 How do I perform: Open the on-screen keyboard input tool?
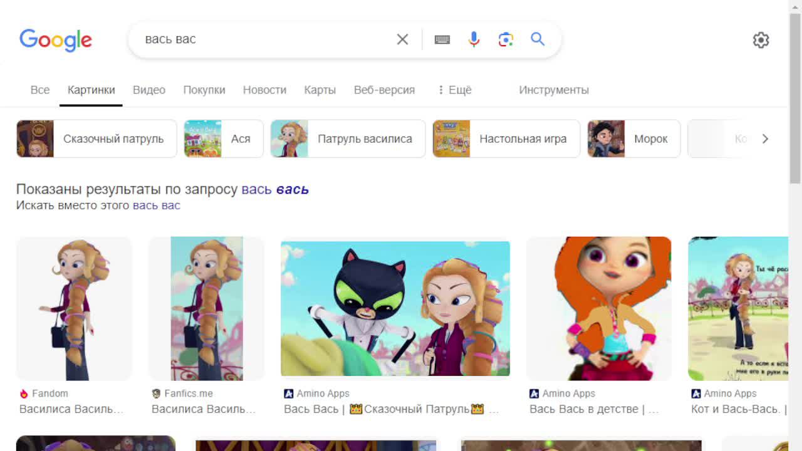click(x=442, y=39)
